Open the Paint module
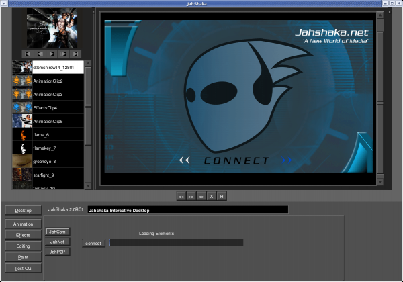The height and width of the screenshot is (282, 403). pyautogui.click(x=23, y=257)
